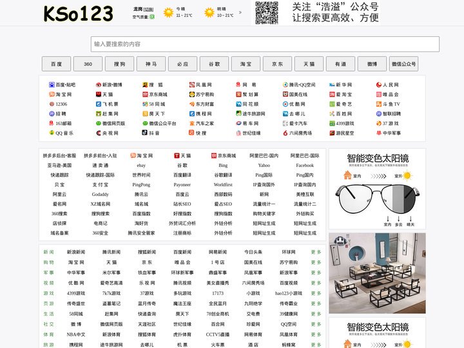The image size is (464, 348).
Task: Open the 7k7k游戏 link
Action: tap(111, 294)
